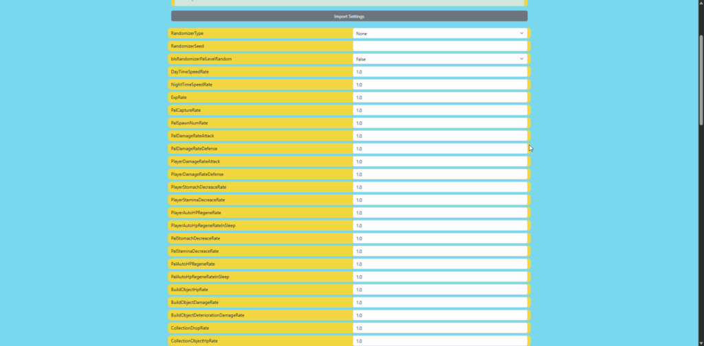Click the PalStaminaDecreaceRate label text
This screenshot has height=346, width=704.
pyautogui.click(x=195, y=251)
